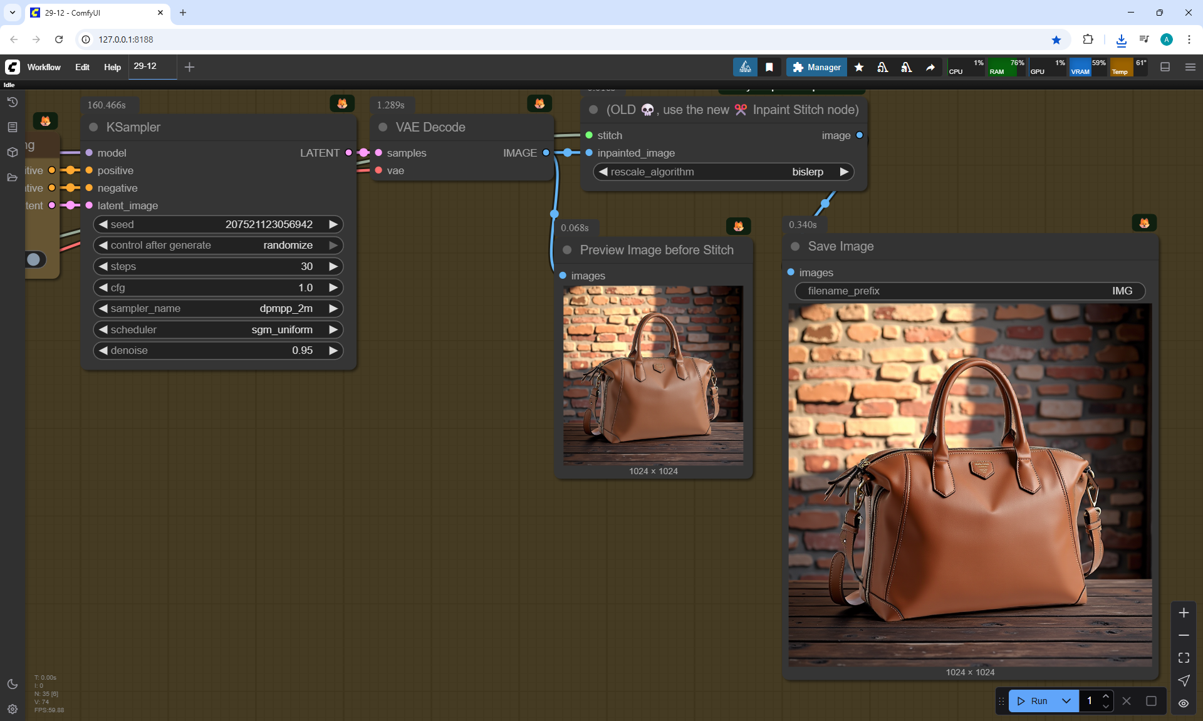
Task: Increase steps value with right arrow
Action: point(333,266)
